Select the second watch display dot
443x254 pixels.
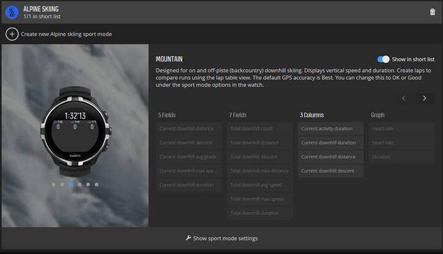[62, 185]
